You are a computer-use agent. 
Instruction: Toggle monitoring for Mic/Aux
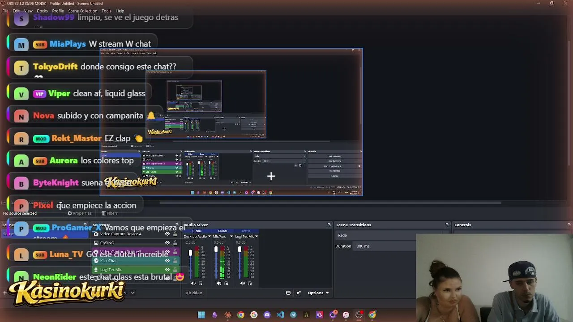coord(226,283)
